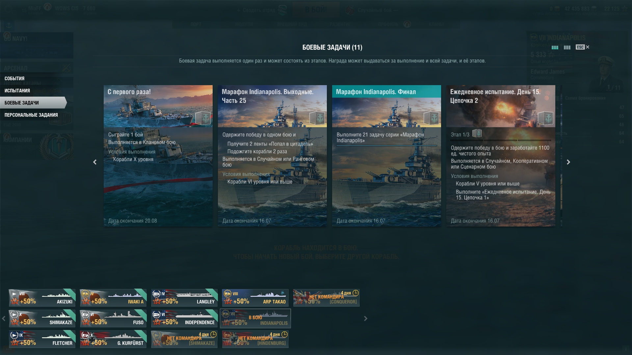Click container reward icon on 'Выходные. Часть 25'

(x=317, y=118)
